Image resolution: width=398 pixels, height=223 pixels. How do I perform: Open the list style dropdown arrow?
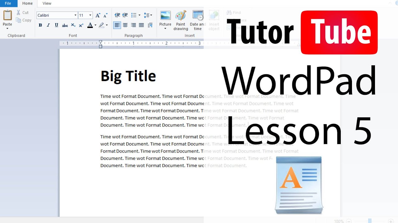pyautogui.click(x=139, y=15)
